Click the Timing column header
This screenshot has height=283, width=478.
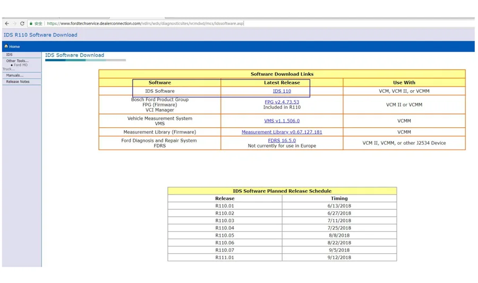pos(339,198)
